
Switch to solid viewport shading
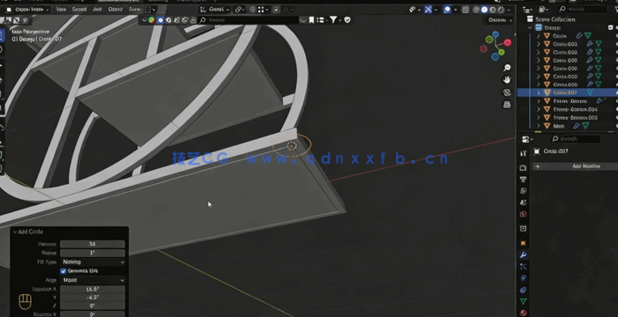pyautogui.click(x=484, y=10)
